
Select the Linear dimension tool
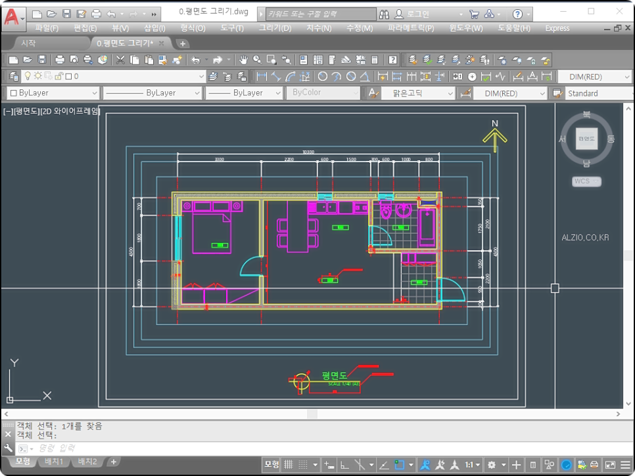262,76
